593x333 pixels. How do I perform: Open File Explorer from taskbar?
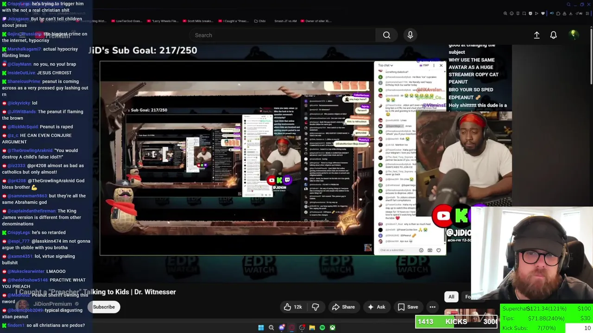312,327
